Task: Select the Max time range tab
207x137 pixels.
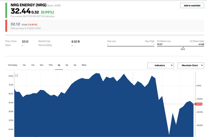Action: point(84,65)
